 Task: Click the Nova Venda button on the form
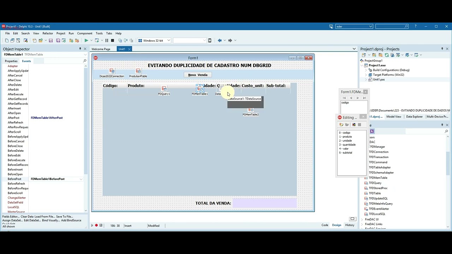click(198, 75)
